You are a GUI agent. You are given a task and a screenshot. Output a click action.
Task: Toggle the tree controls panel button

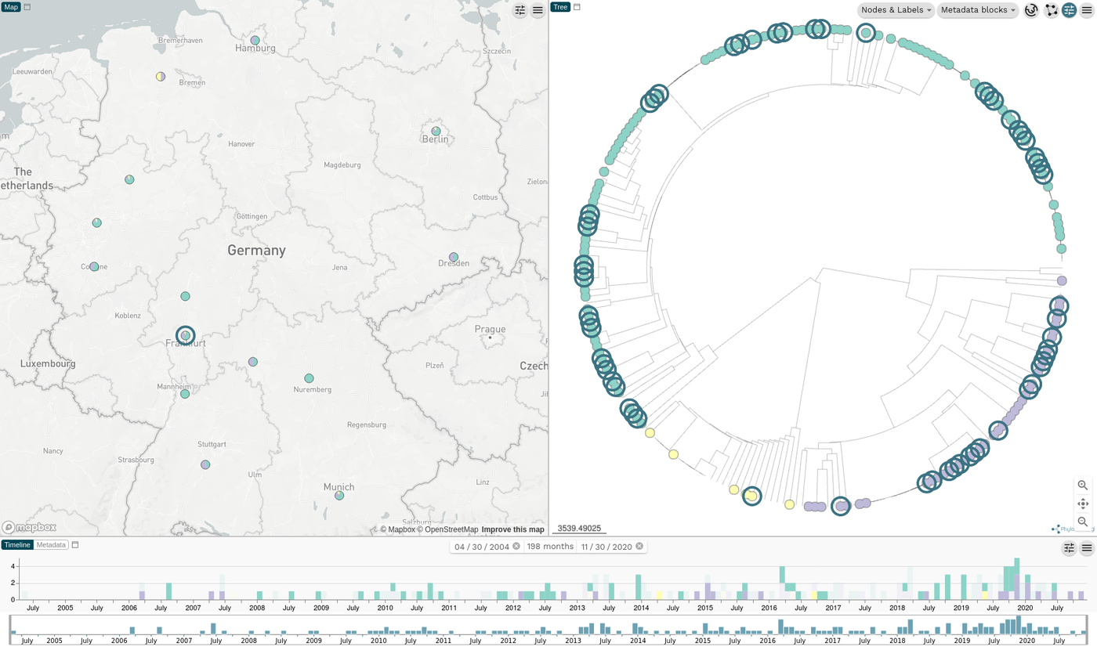pos(1069,10)
